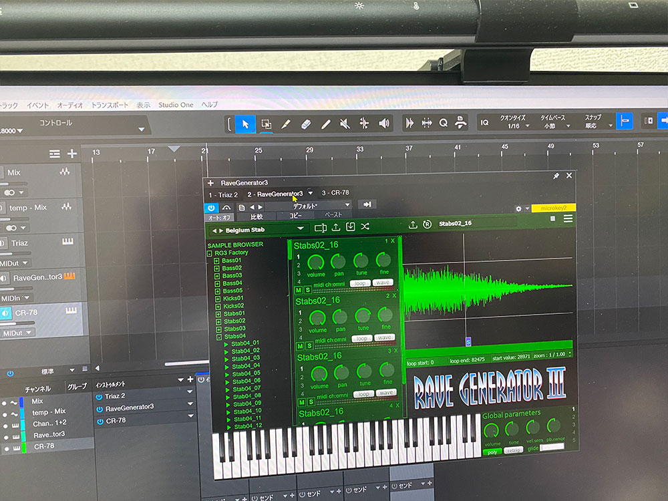Switch to the 3 - CR-78 tab
Viewport: 668px width, 501px height.
[337, 194]
